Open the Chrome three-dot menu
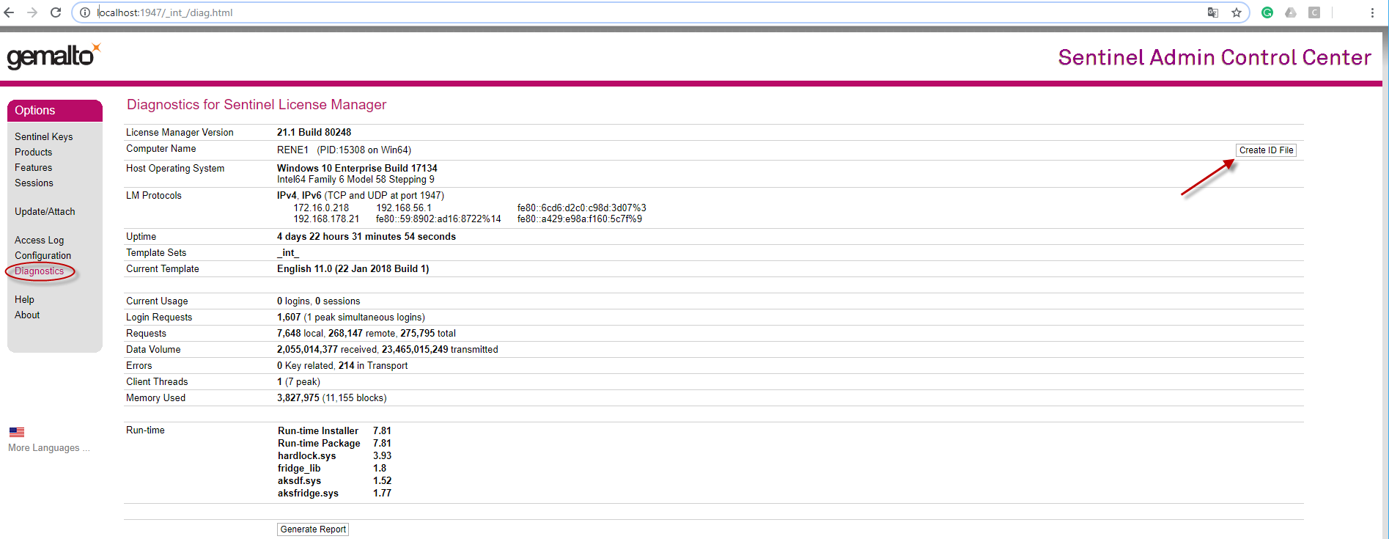The height and width of the screenshot is (539, 1389). [1372, 12]
